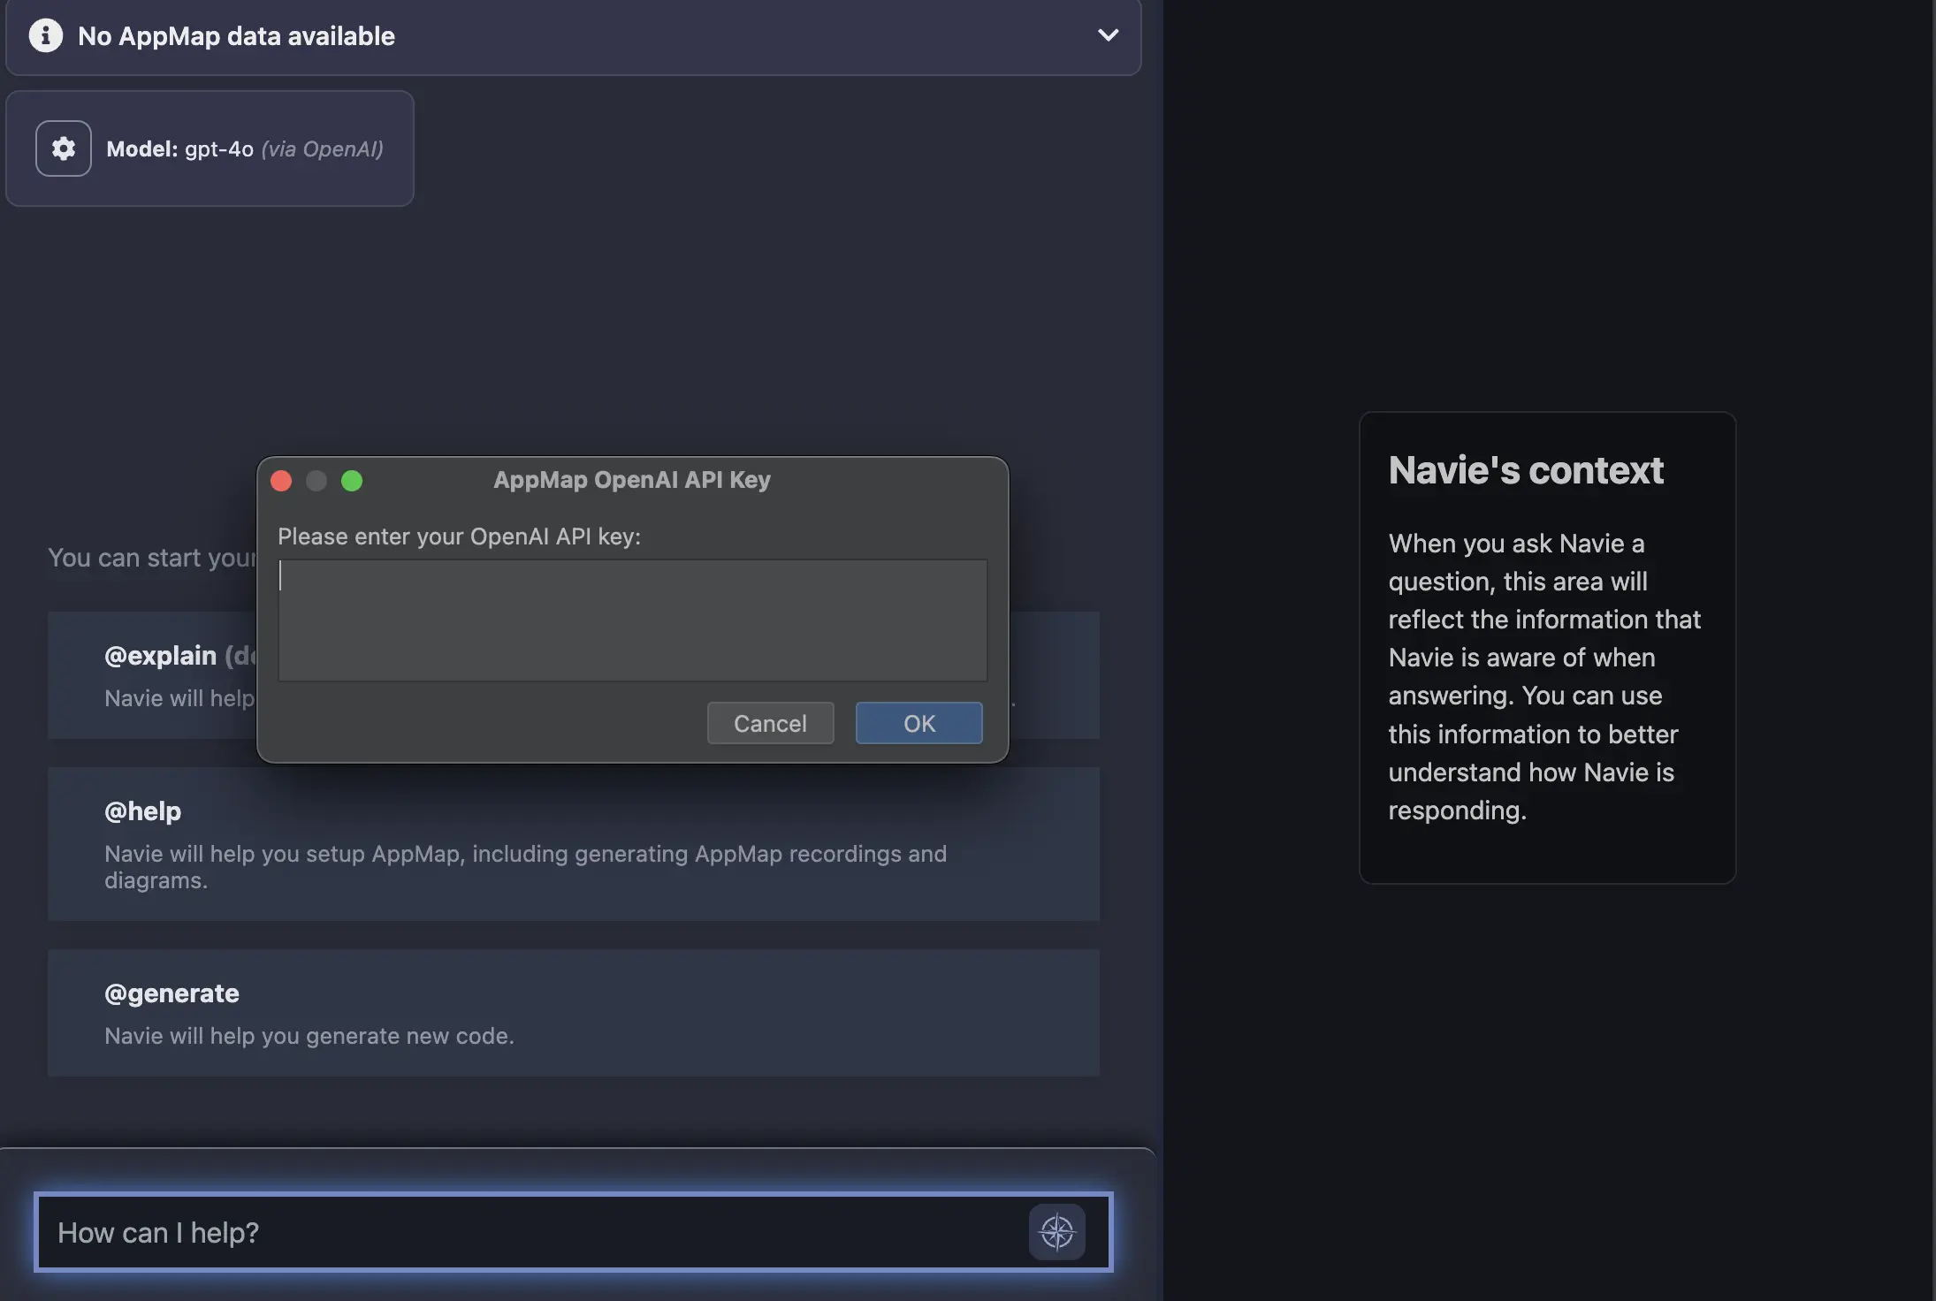The width and height of the screenshot is (1936, 1301).
Task: Select the @generate suggestion card
Action: (x=574, y=1013)
